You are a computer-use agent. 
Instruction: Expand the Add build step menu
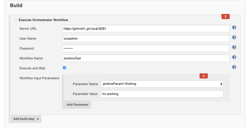pyautogui.click(x=26, y=119)
